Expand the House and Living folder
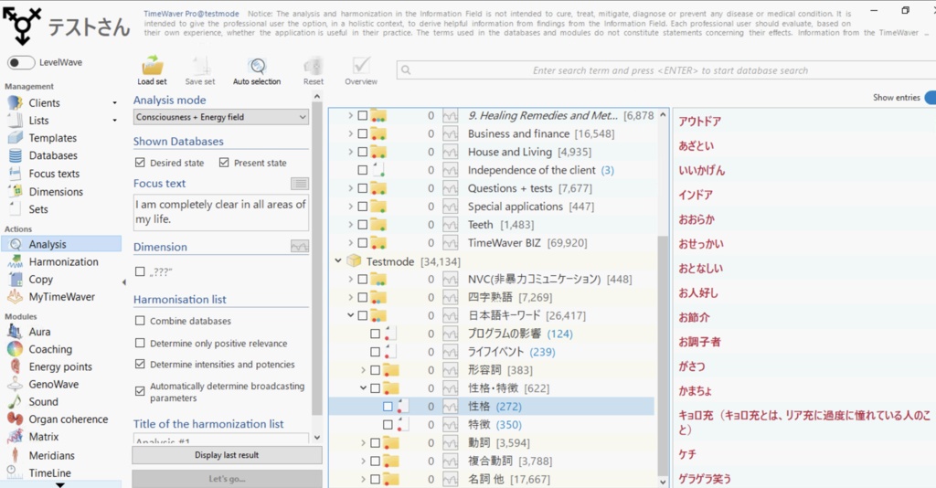 (x=350, y=152)
